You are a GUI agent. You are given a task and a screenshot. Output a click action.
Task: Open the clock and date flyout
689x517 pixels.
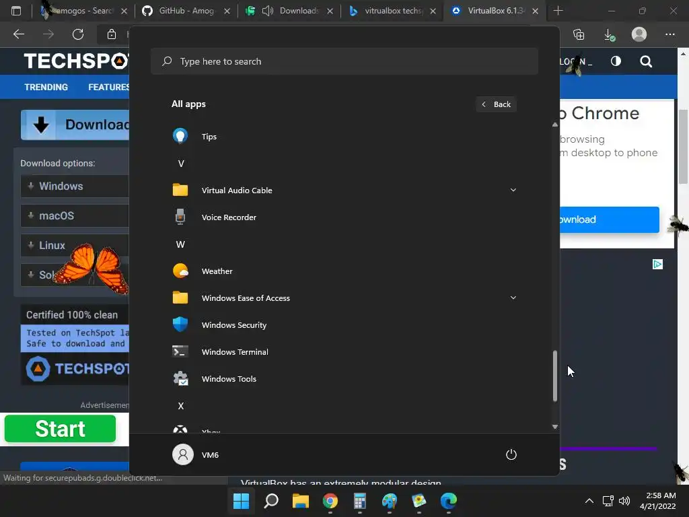pos(657,501)
